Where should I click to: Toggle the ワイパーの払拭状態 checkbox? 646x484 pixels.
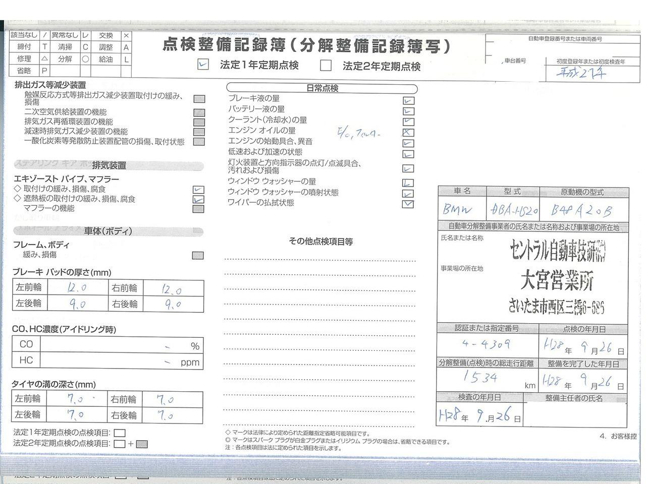pyautogui.click(x=408, y=204)
